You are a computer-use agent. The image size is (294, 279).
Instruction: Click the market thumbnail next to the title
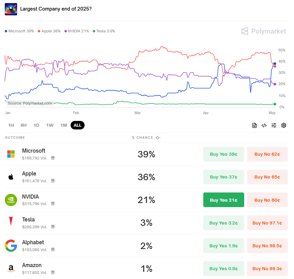[x=11, y=9]
